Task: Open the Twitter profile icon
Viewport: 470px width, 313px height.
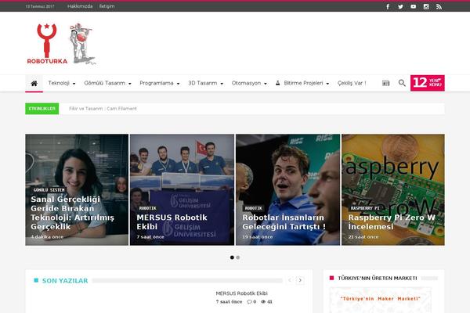Action: [x=400, y=6]
